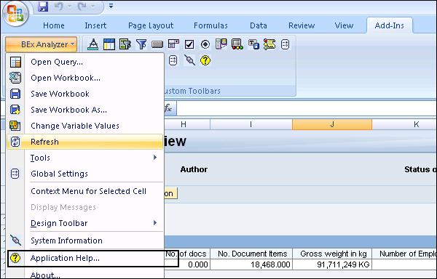Select the column J header
The image size is (437, 279).
click(x=332, y=124)
